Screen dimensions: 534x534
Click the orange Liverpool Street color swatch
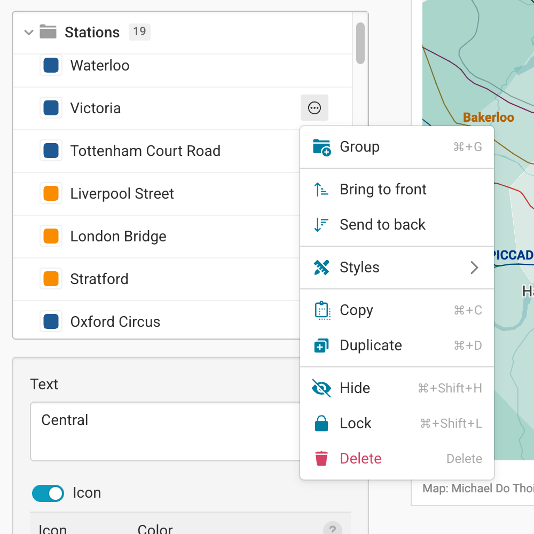(x=51, y=194)
